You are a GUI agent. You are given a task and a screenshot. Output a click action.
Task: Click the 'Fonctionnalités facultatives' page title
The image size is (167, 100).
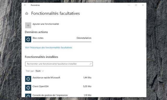pos(56,13)
